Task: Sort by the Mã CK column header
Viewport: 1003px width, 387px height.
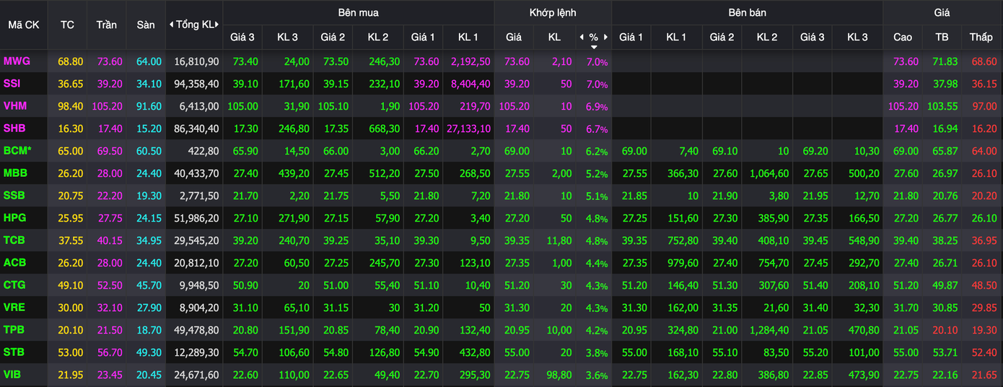Action: coord(24,25)
